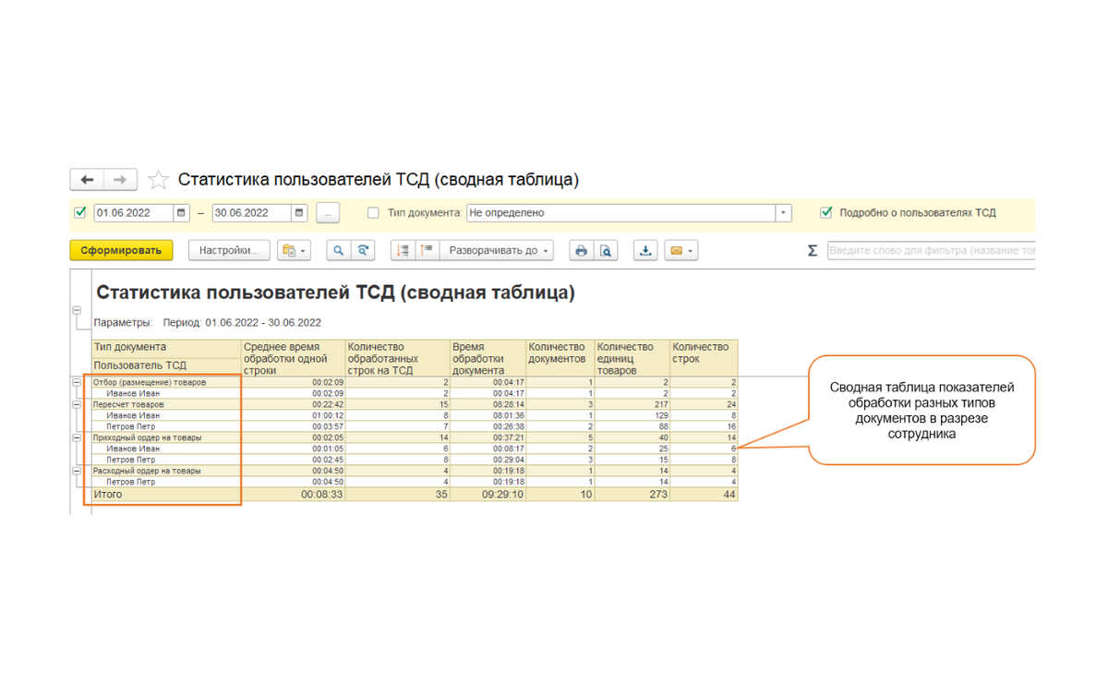1108x682 pixels.
Task: Click the Тип документа field Не определено
Action: coord(620,213)
